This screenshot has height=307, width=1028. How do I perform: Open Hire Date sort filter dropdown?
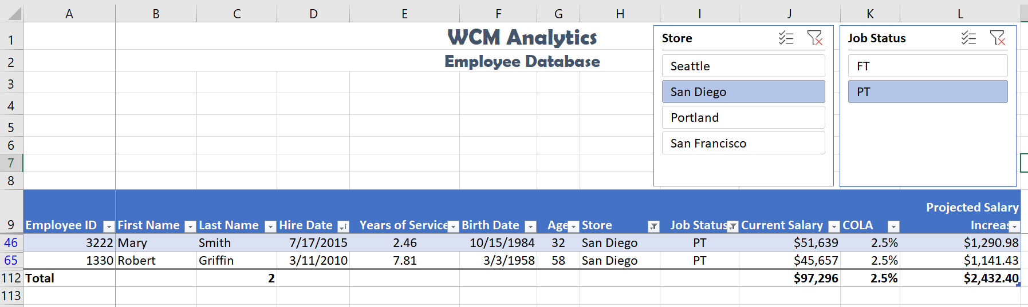[x=343, y=226]
